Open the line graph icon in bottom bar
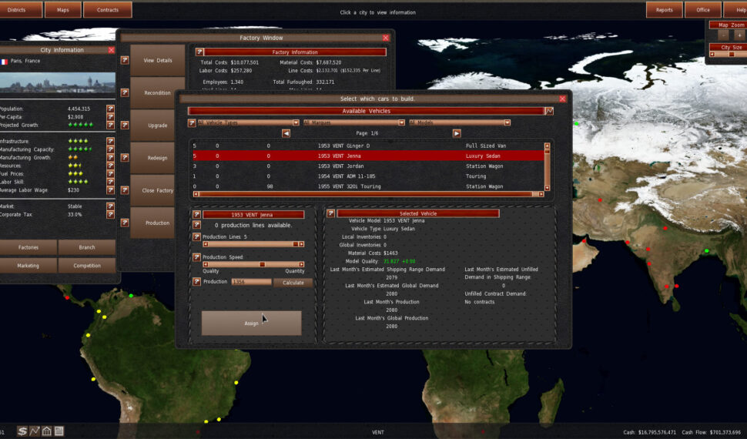The width and height of the screenshot is (747, 439). click(35, 431)
